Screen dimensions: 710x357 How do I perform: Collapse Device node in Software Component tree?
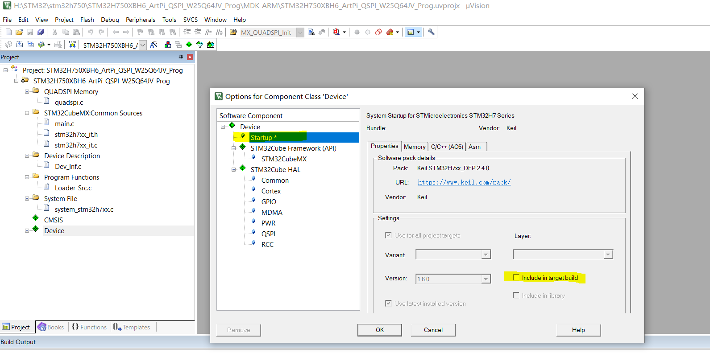pyautogui.click(x=223, y=127)
